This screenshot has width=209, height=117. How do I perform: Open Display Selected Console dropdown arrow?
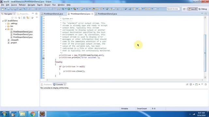193,84
